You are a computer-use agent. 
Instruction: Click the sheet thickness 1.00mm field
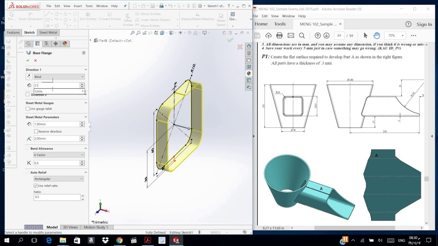(x=56, y=124)
